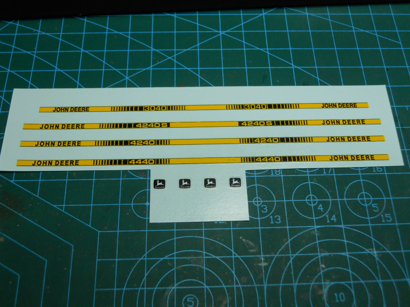The height and width of the screenshot is (307, 410).
Task: Click left JOHN DEERE text on 3040 stripe
Action: click(x=71, y=109)
